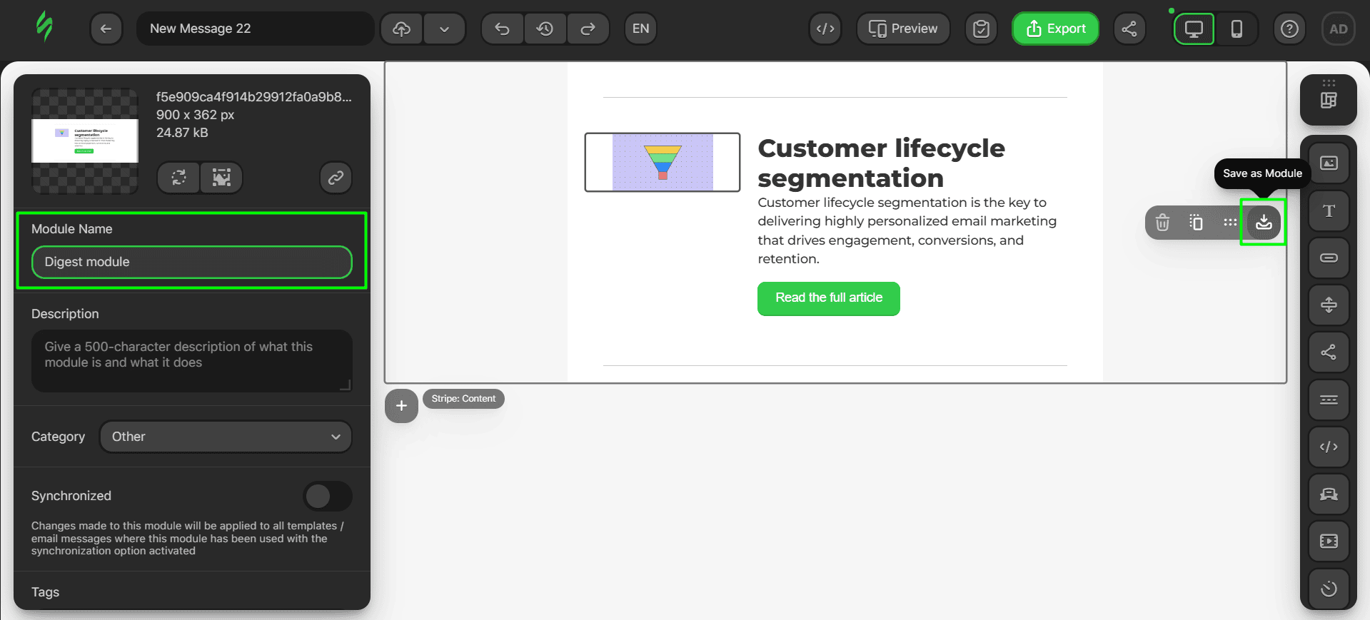Open the Category dropdown showing Other
This screenshot has width=1370, height=620.
pyautogui.click(x=226, y=437)
